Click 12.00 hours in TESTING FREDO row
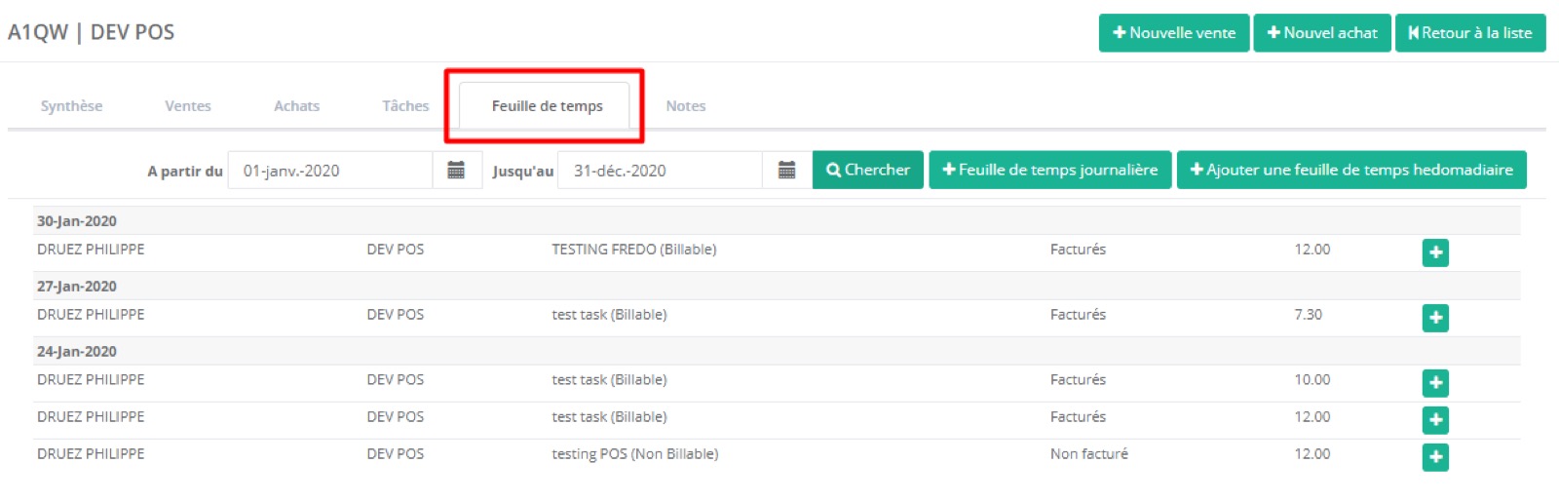The height and width of the screenshot is (502, 1559). (x=1312, y=250)
